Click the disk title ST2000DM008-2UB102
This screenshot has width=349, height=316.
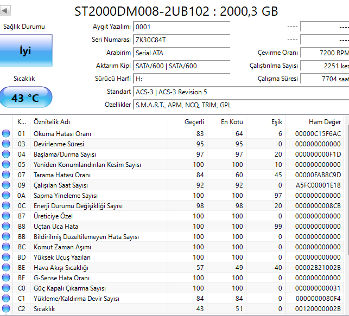tap(142, 11)
